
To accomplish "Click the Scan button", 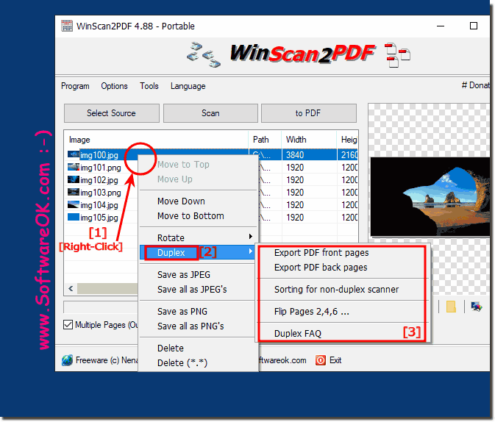I will tap(210, 113).
